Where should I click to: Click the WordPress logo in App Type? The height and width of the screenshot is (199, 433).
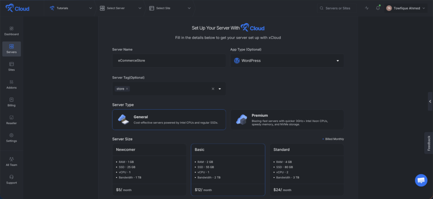click(237, 61)
